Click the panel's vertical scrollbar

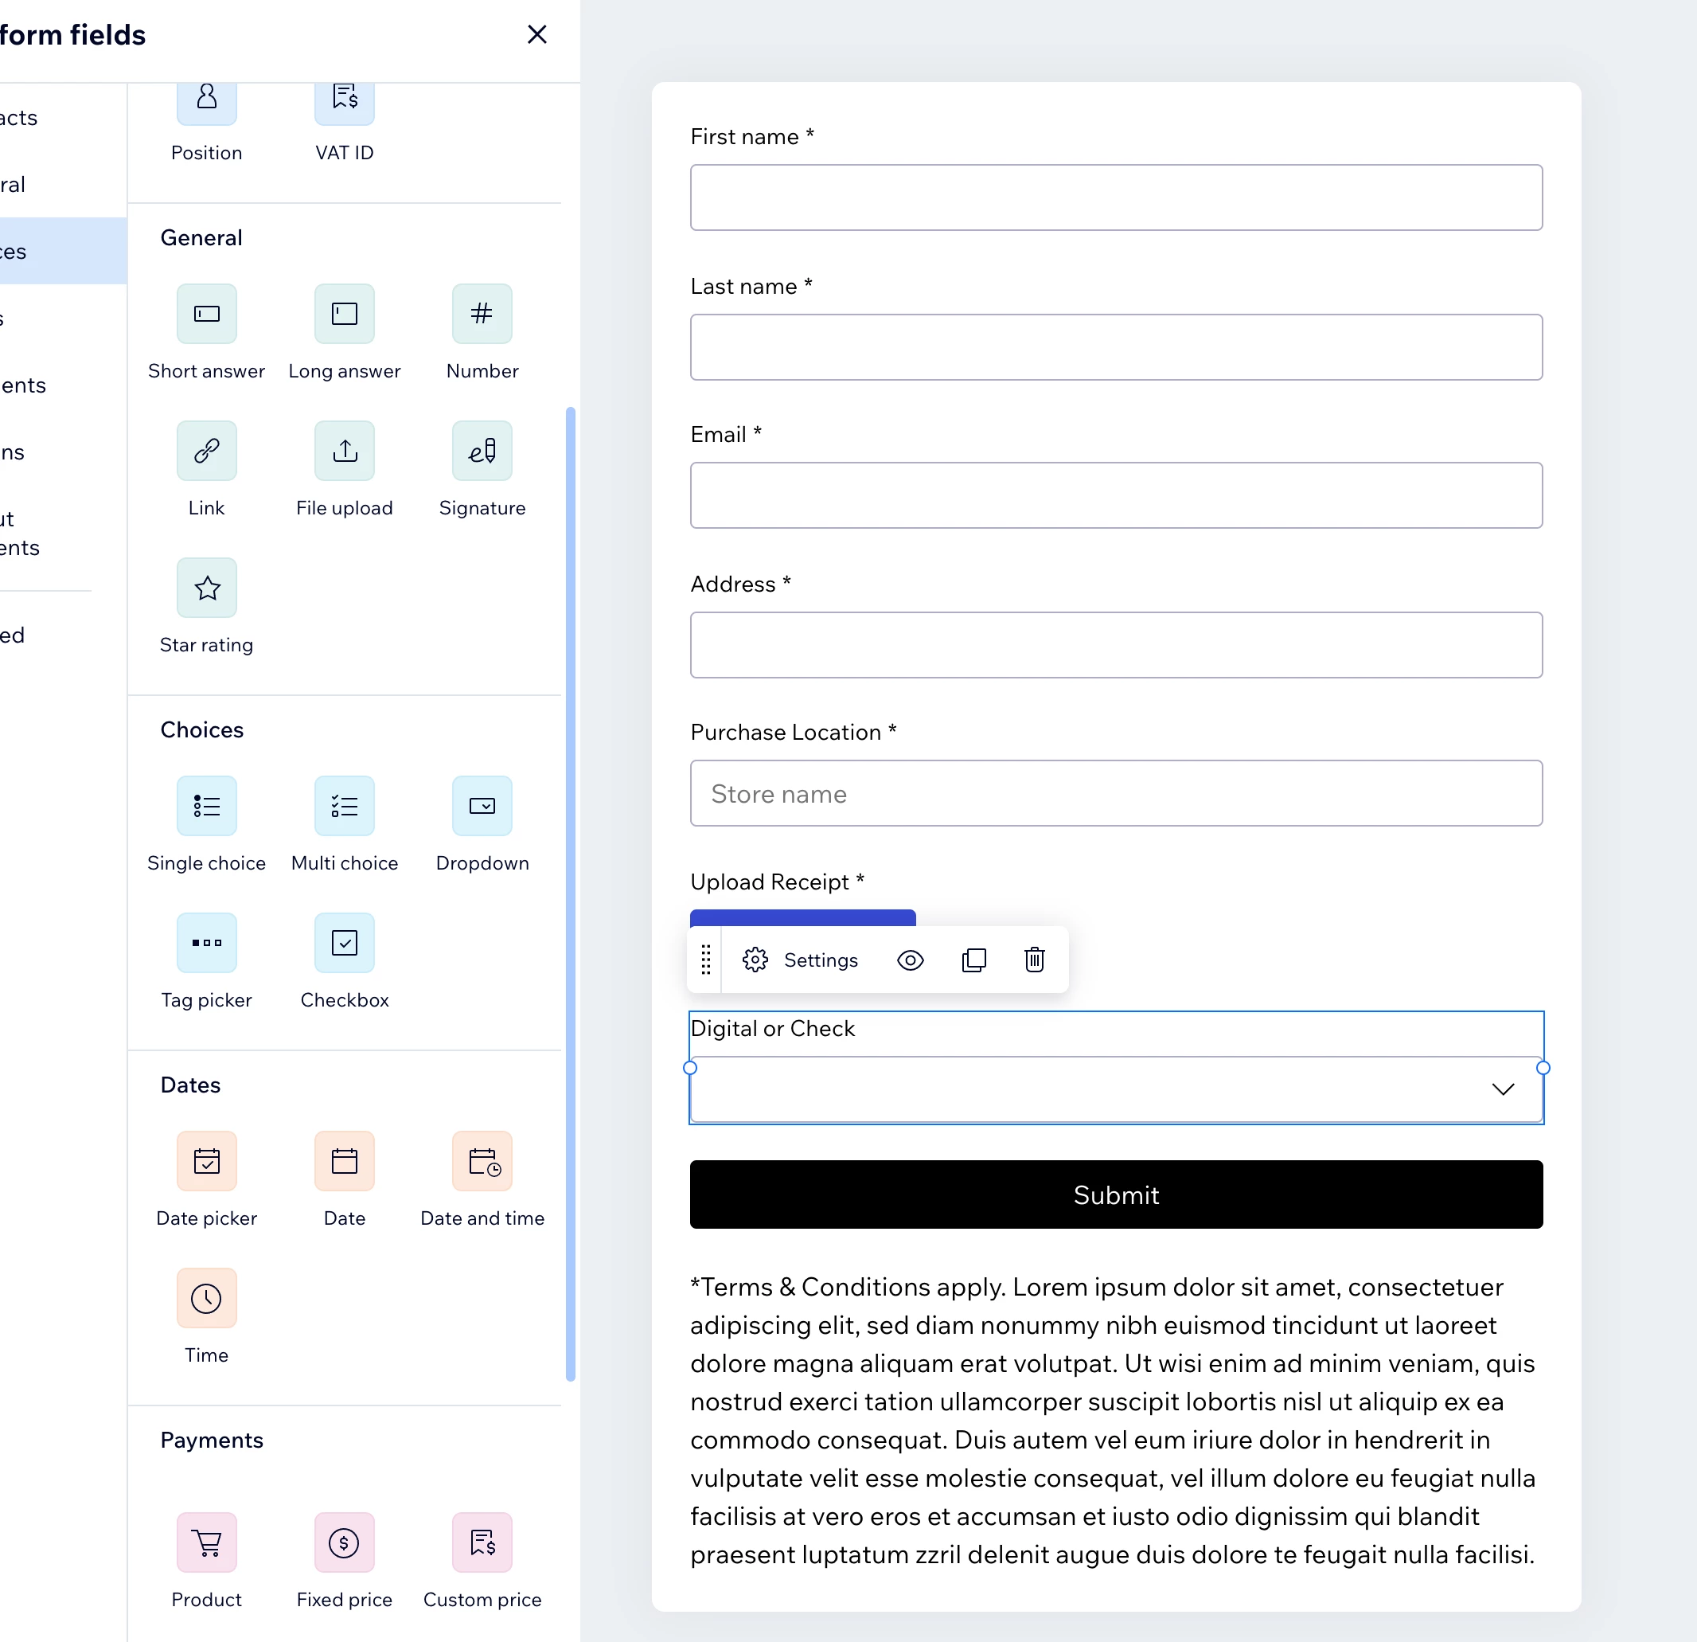pos(571,893)
